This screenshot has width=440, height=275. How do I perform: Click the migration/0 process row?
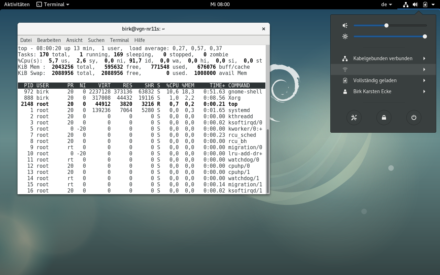click(x=142, y=147)
